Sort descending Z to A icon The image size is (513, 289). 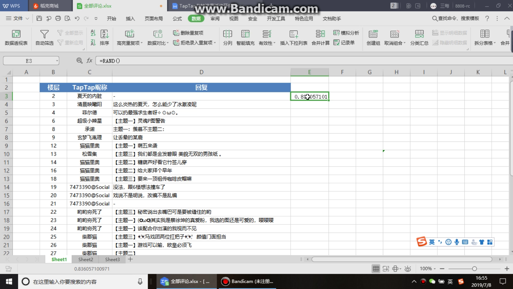click(x=93, y=43)
